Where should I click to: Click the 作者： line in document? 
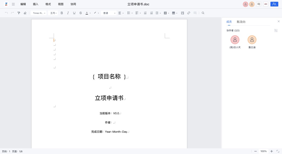coord(108,122)
